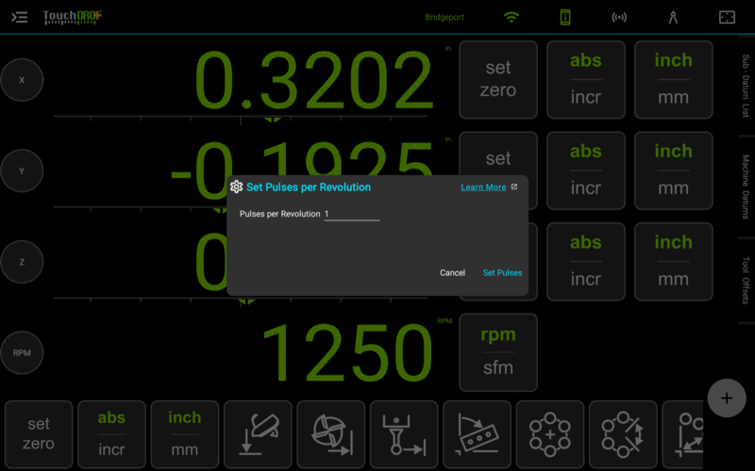Tap the probe signal broadcast icon
The height and width of the screenshot is (471, 755).
(x=619, y=17)
